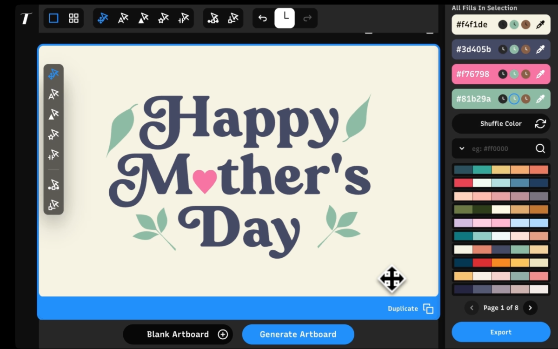Choose the dark clock option for #f4f1de
558x349 pixels.
point(503,25)
